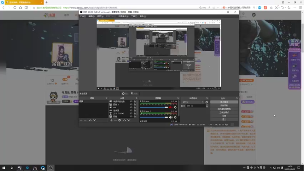Click the 退出 button in controls
The height and width of the screenshot is (171, 304).
[x=224, y=119]
